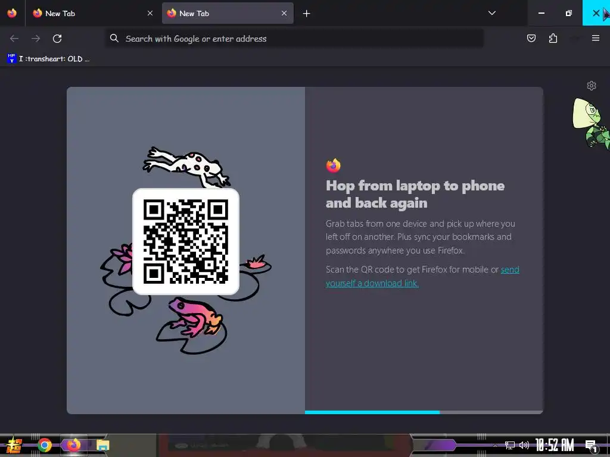Go forward using the forward arrow
This screenshot has height=457, width=610.
[36, 39]
